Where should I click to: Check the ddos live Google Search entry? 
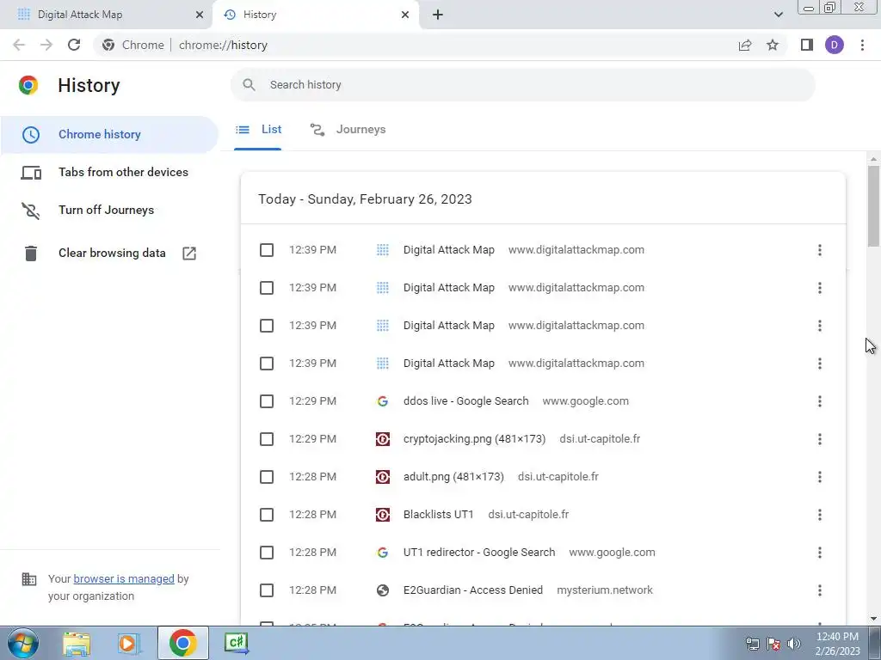(267, 401)
